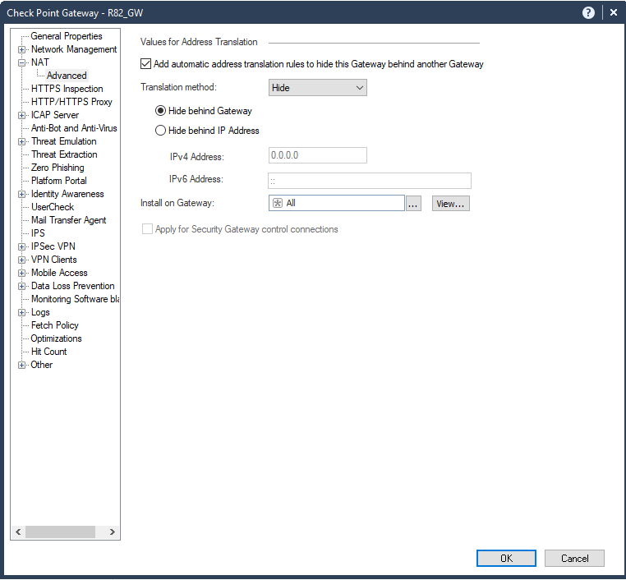
Task: Expand the IPSec VPN node
Action: click(21, 247)
